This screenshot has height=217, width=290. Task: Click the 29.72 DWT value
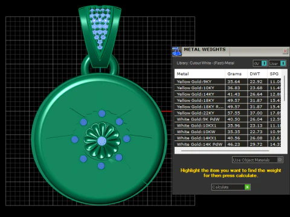click(x=256, y=144)
